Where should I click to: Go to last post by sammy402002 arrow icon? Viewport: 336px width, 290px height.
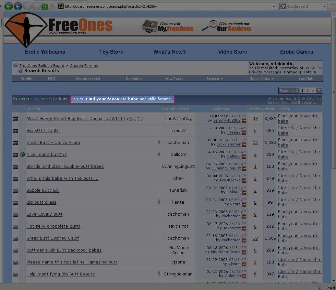(x=244, y=121)
